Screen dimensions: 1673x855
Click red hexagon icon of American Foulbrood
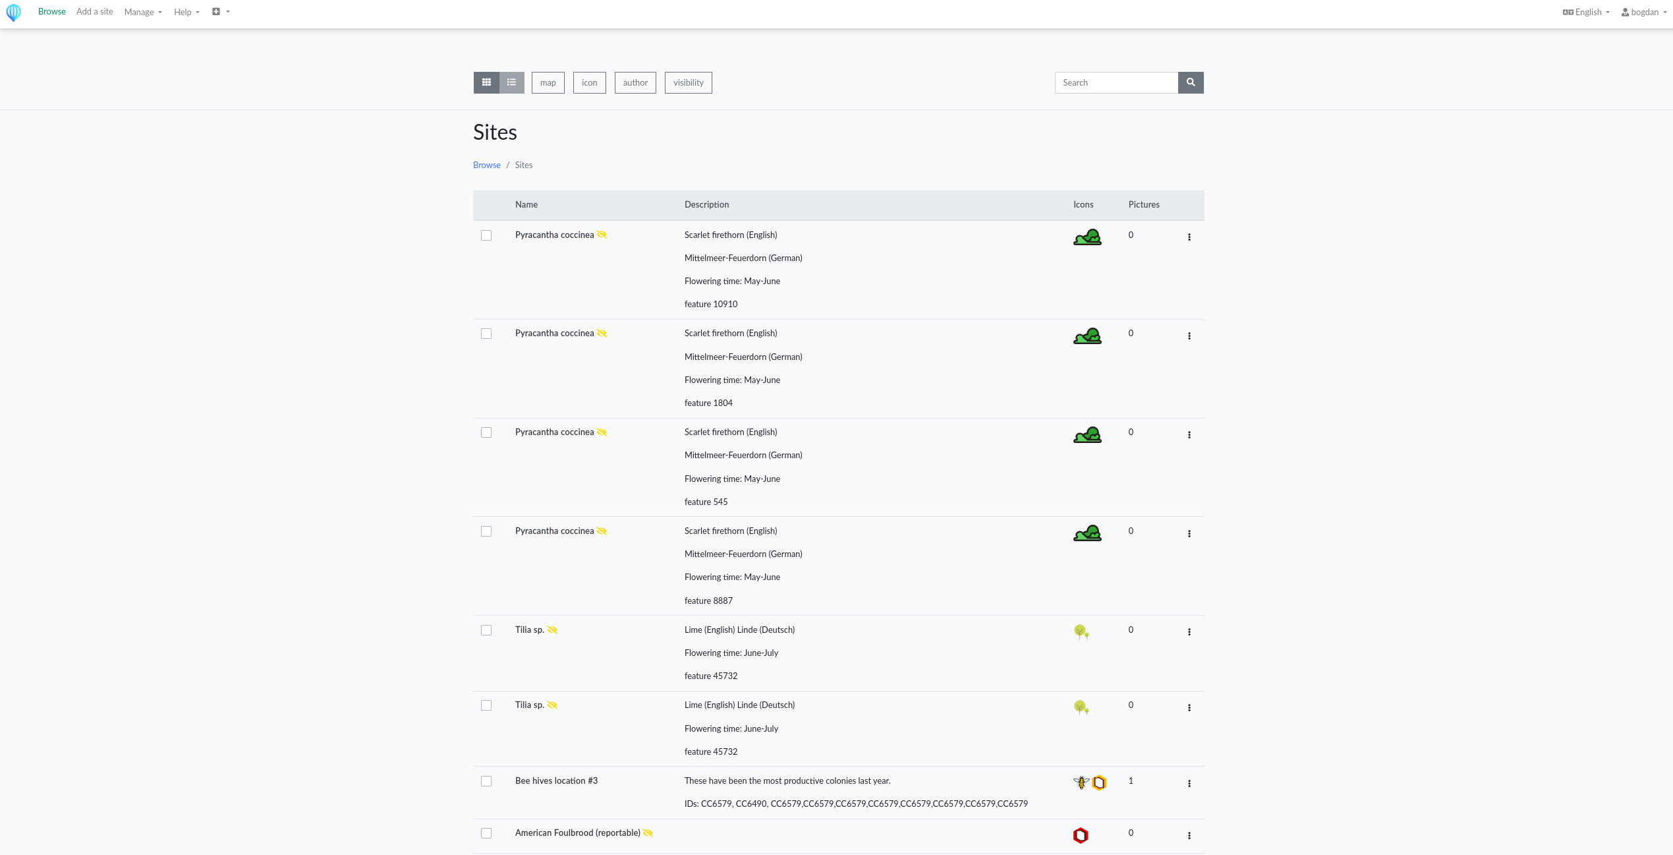click(x=1080, y=835)
